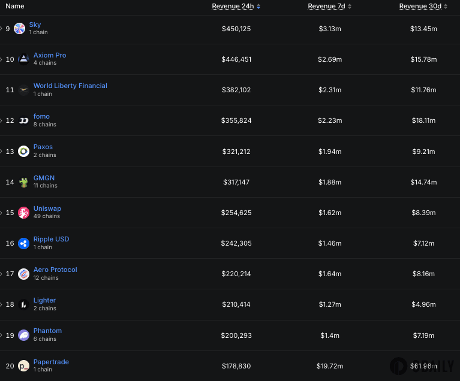Click Uniswap's 30d revenue $8.39m
The image size is (460, 381).
pos(423,213)
